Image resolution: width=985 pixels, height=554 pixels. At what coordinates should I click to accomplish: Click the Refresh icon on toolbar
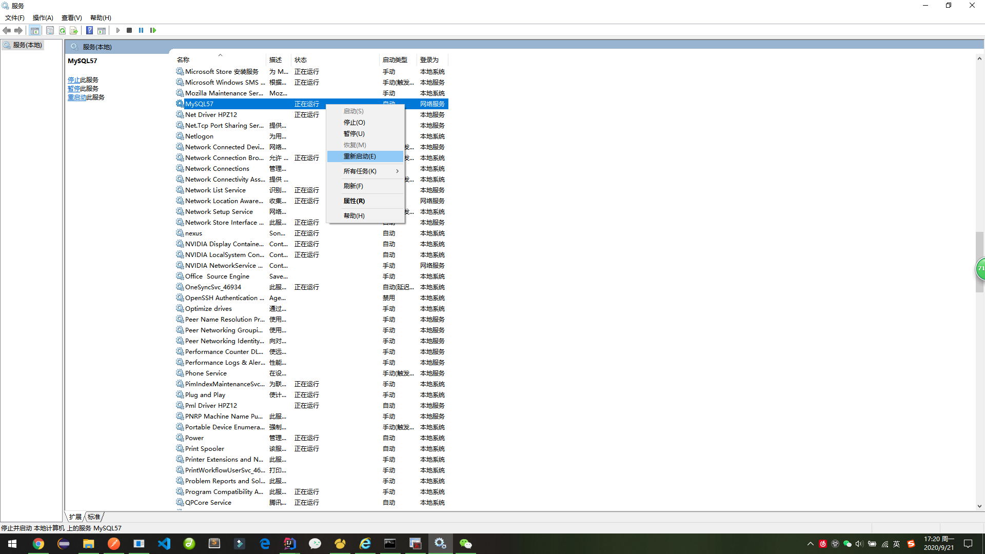(x=62, y=30)
